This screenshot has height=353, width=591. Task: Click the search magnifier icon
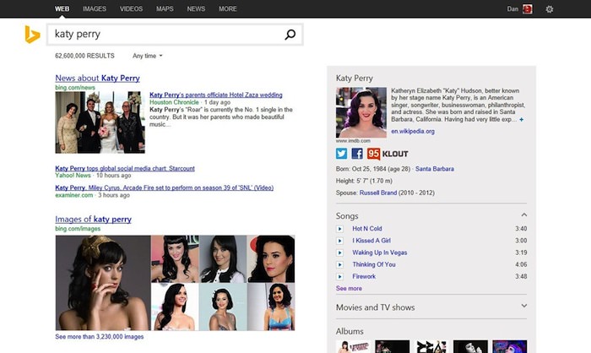(290, 35)
